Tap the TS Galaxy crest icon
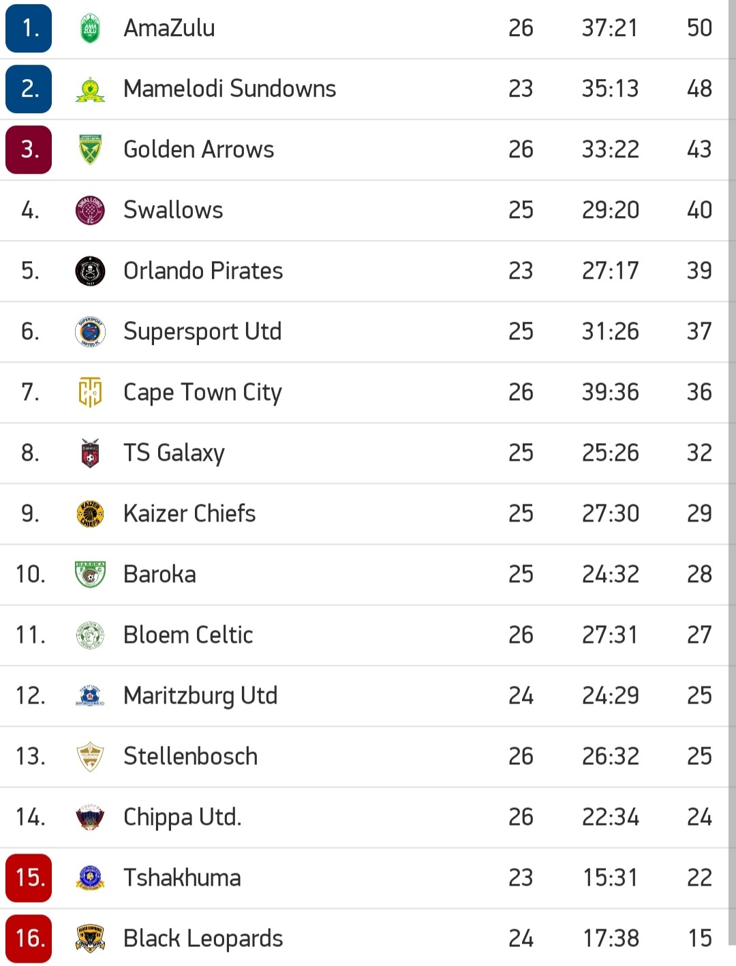Viewport: 736px width, 966px height. point(90,453)
